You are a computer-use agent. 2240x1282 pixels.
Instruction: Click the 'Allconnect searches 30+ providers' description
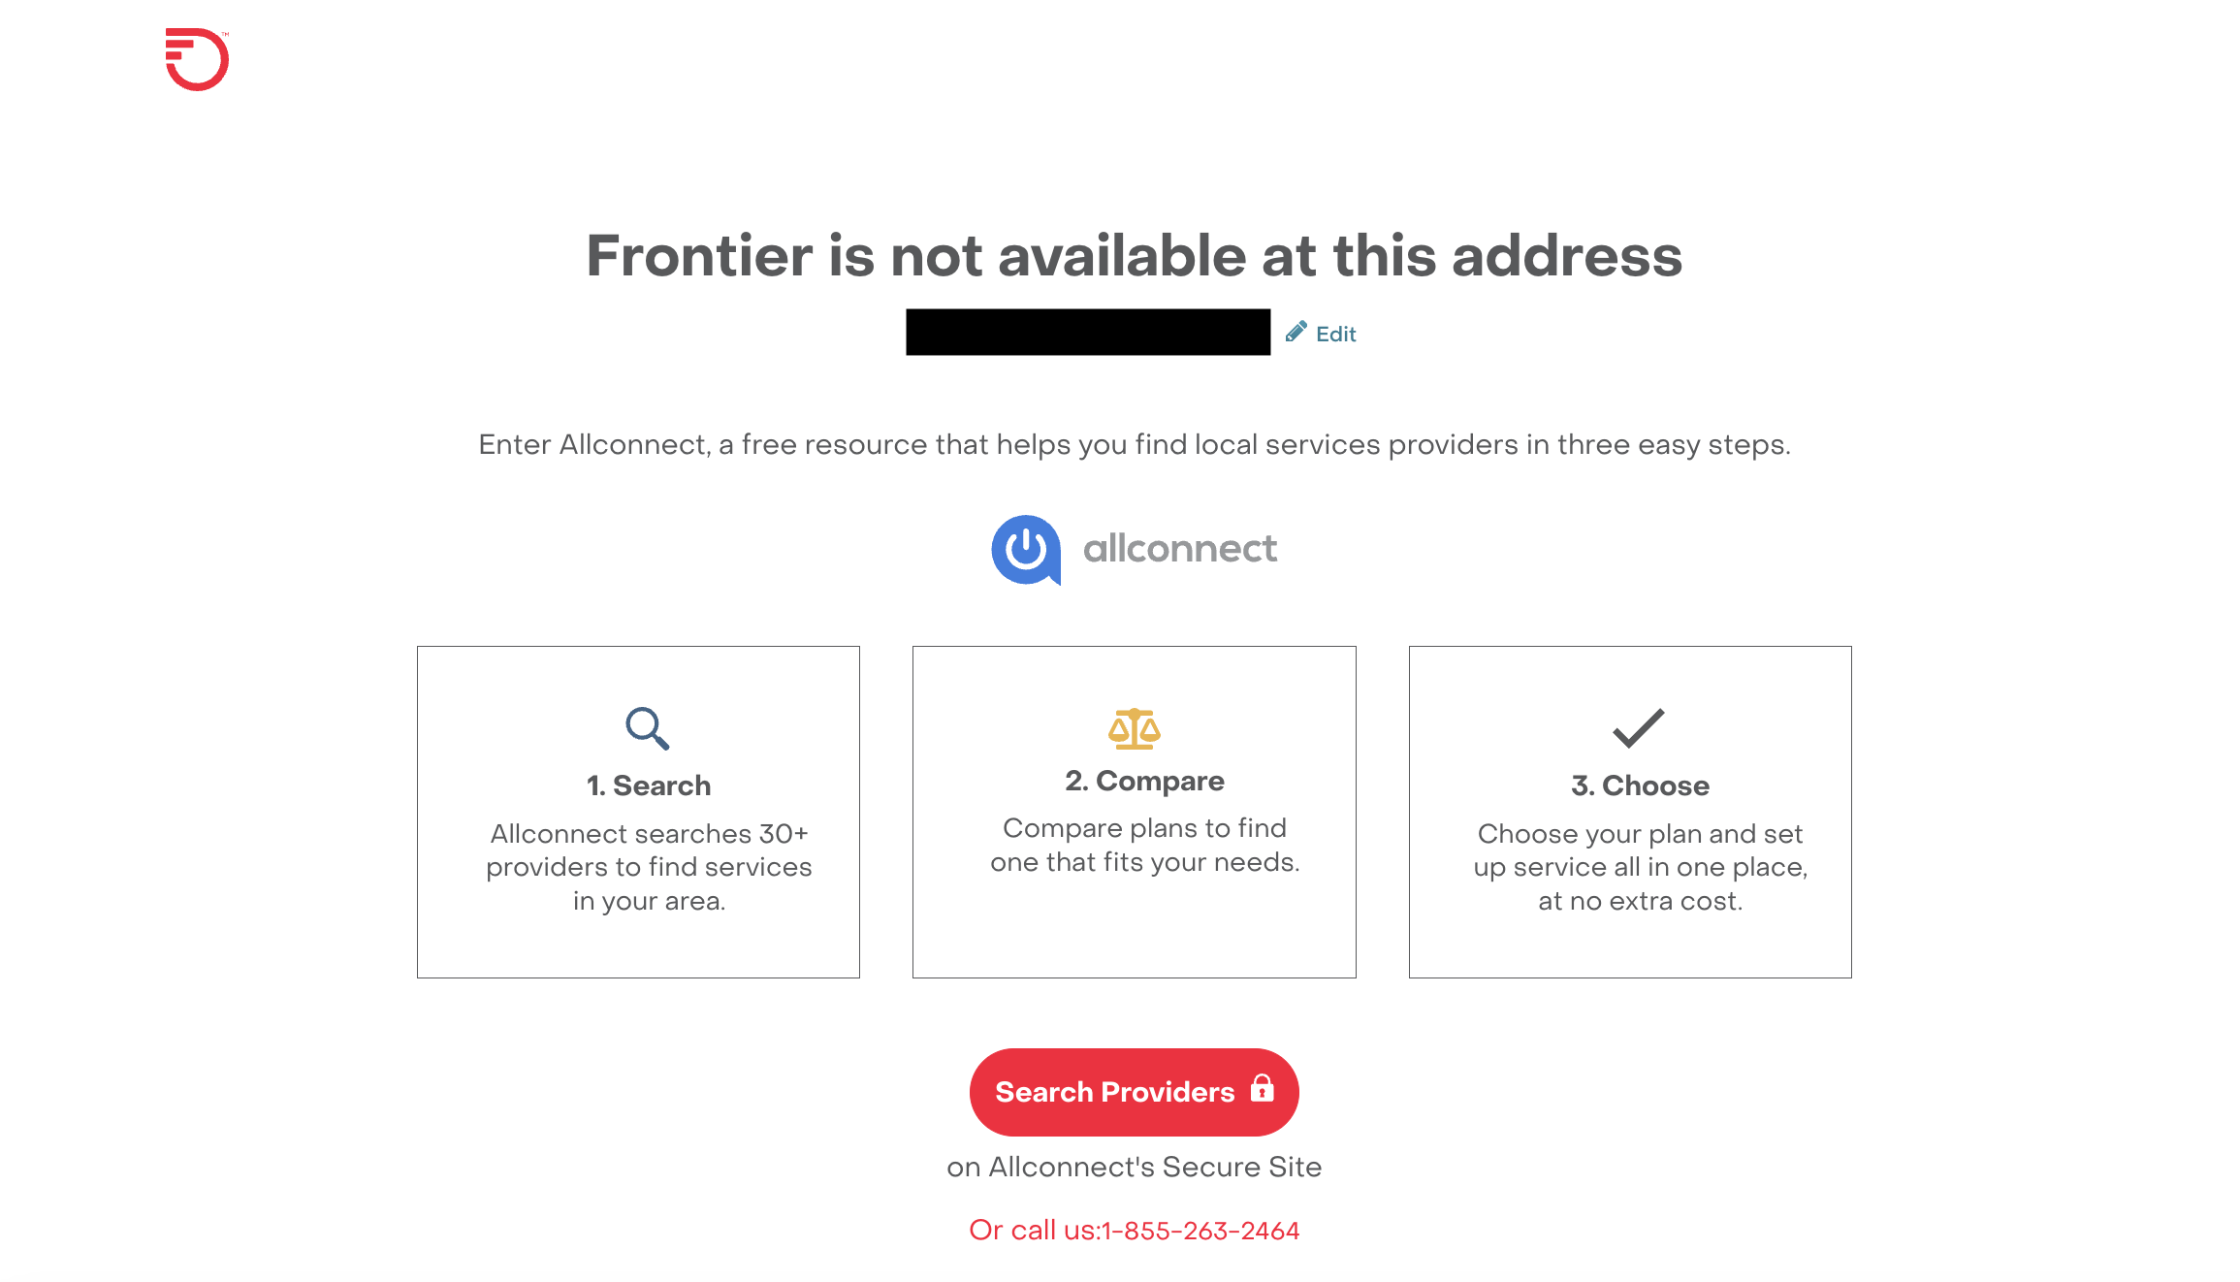coord(649,867)
